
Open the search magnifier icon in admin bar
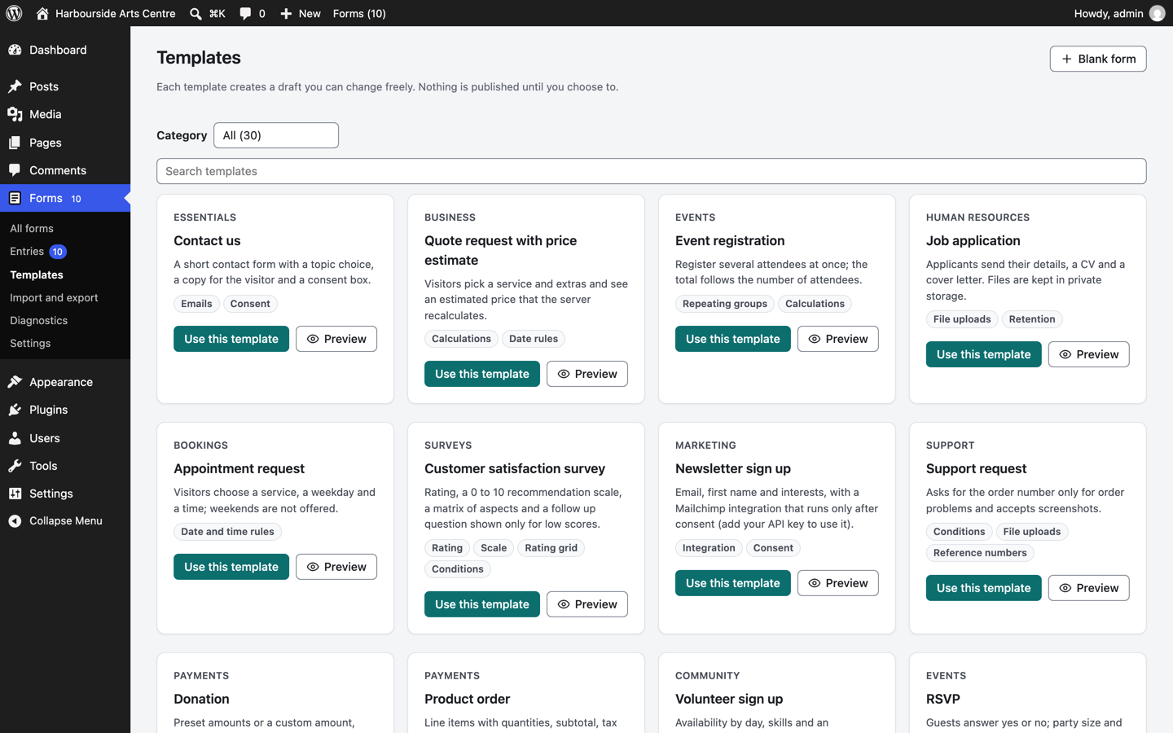(x=195, y=14)
